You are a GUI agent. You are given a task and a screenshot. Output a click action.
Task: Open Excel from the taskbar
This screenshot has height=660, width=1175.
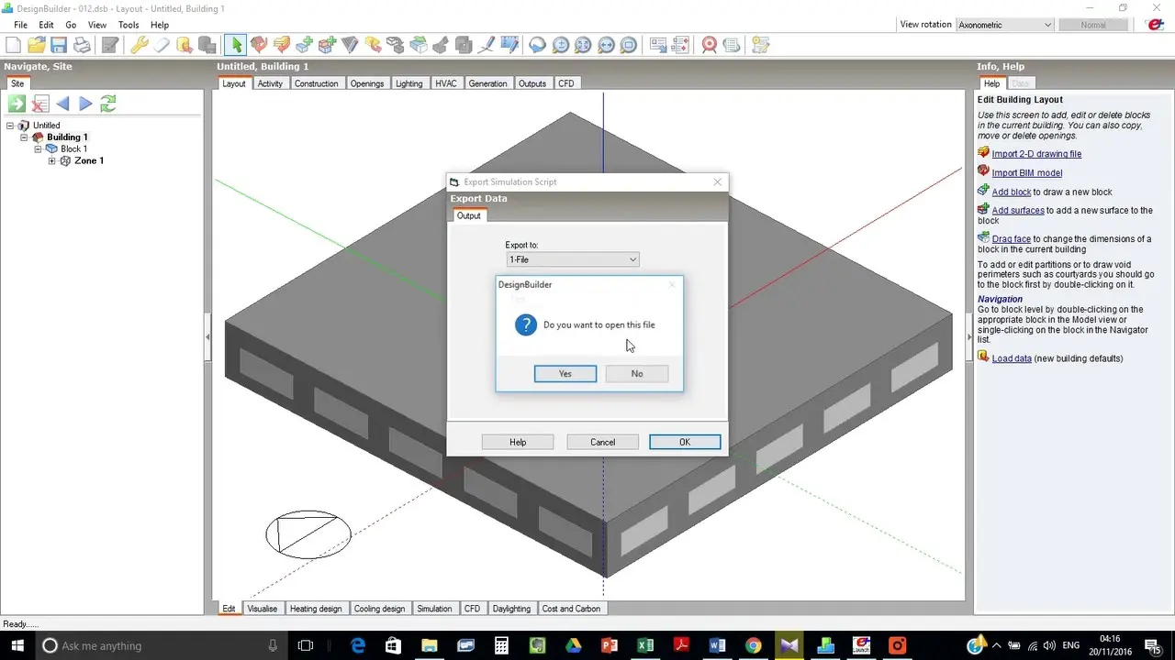pyautogui.click(x=645, y=645)
